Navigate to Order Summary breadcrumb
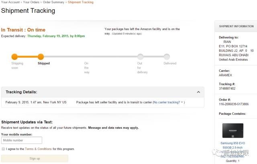Viewport: 257px width, 164px height. [54, 2]
